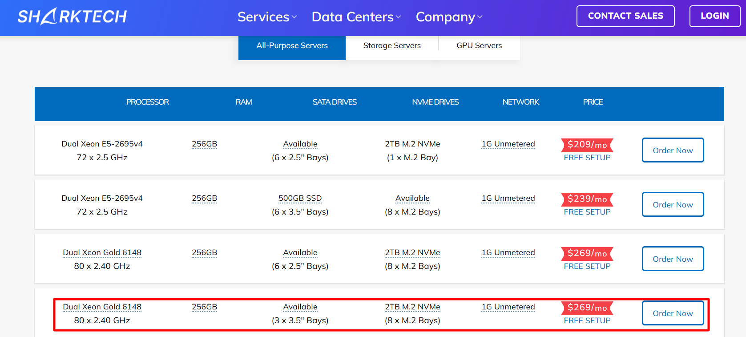Expand the Company dropdown menu
Screen dimensions: 746x337
(449, 17)
